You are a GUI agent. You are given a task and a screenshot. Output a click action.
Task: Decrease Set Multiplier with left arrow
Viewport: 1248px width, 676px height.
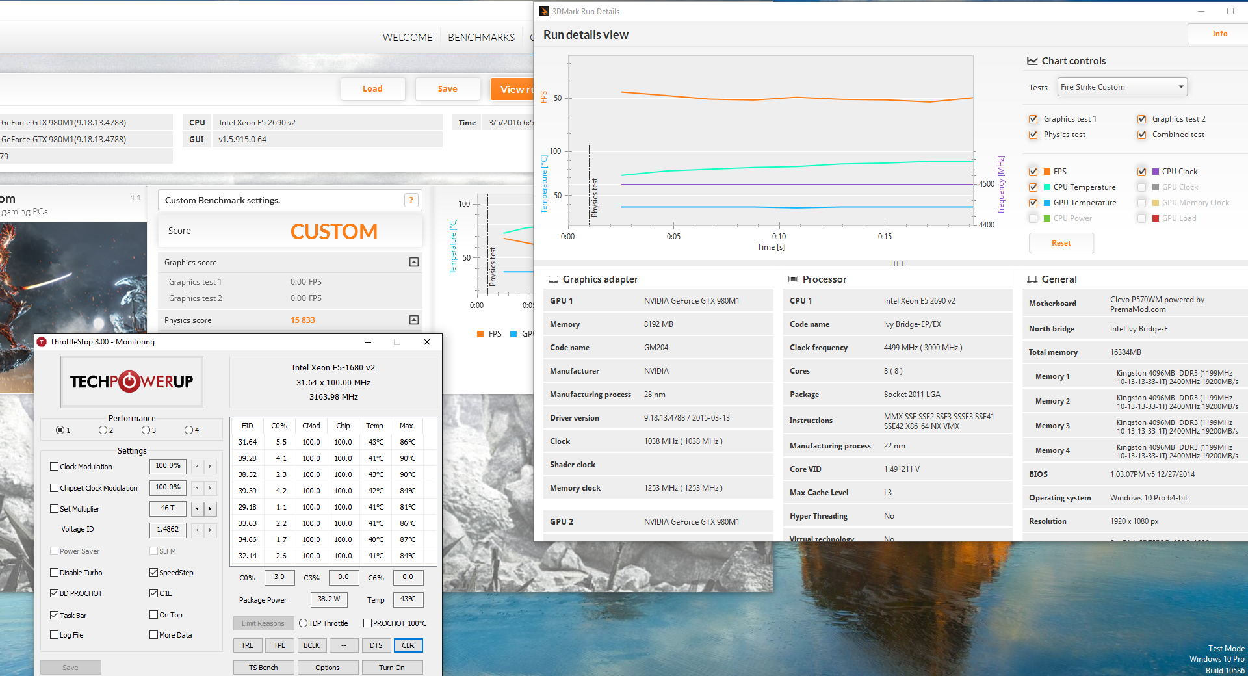click(x=198, y=508)
